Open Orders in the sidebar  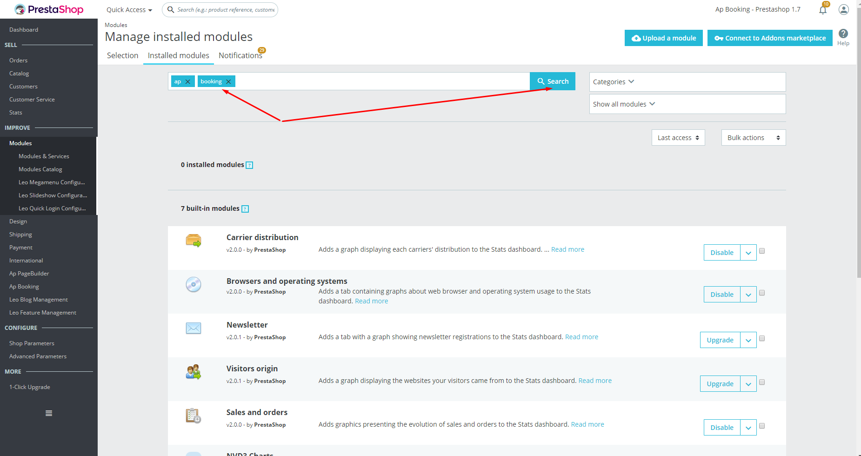[x=18, y=60]
